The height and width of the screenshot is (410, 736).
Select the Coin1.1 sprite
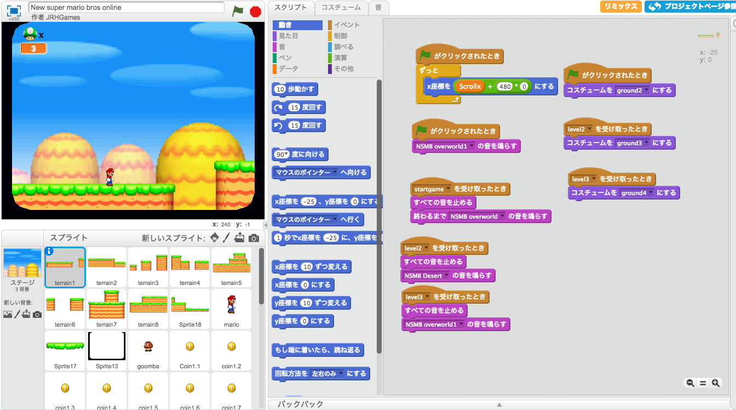point(189,350)
